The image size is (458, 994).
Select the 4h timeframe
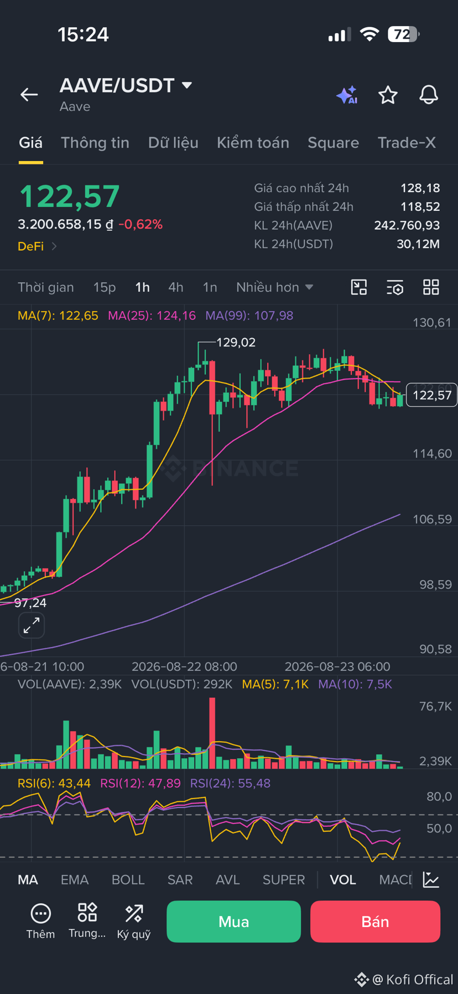[176, 287]
